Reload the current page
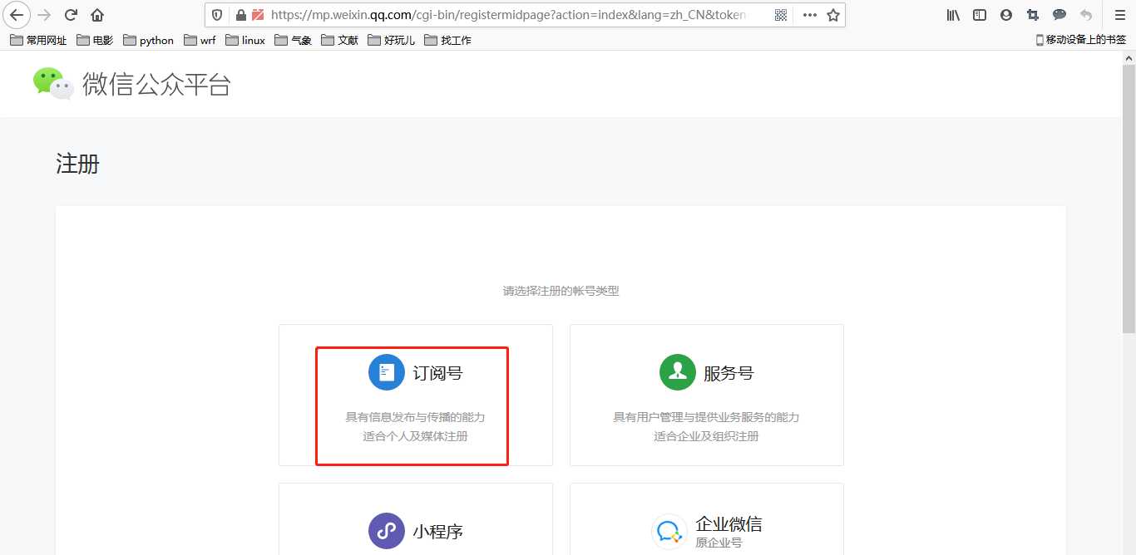The image size is (1136, 555). tap(71, 15)
